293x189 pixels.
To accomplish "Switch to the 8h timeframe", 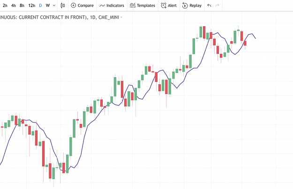I will point(22,6).
